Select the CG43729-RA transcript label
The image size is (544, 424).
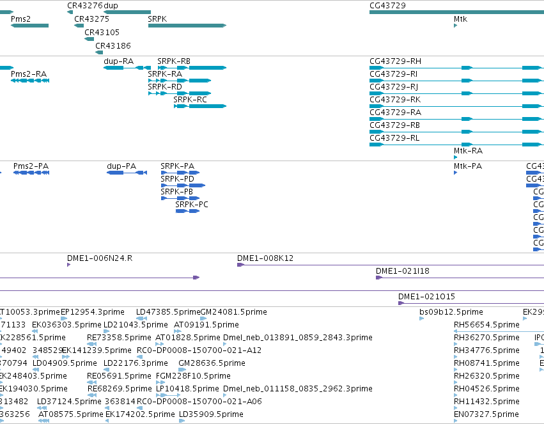coord(396,113)
